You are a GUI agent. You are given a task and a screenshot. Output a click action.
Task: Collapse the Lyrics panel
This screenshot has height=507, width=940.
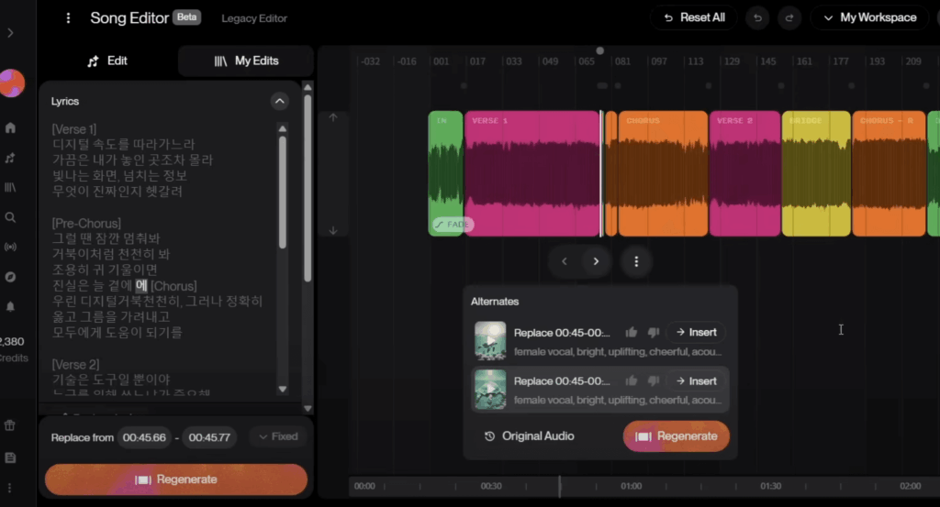pyautogui.click(x=280, y=102)
